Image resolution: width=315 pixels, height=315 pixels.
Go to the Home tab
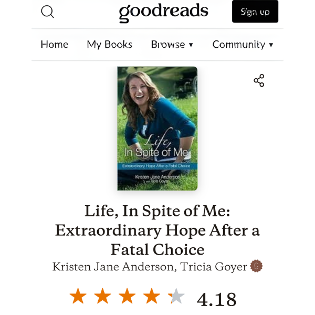tap(55, 45)
